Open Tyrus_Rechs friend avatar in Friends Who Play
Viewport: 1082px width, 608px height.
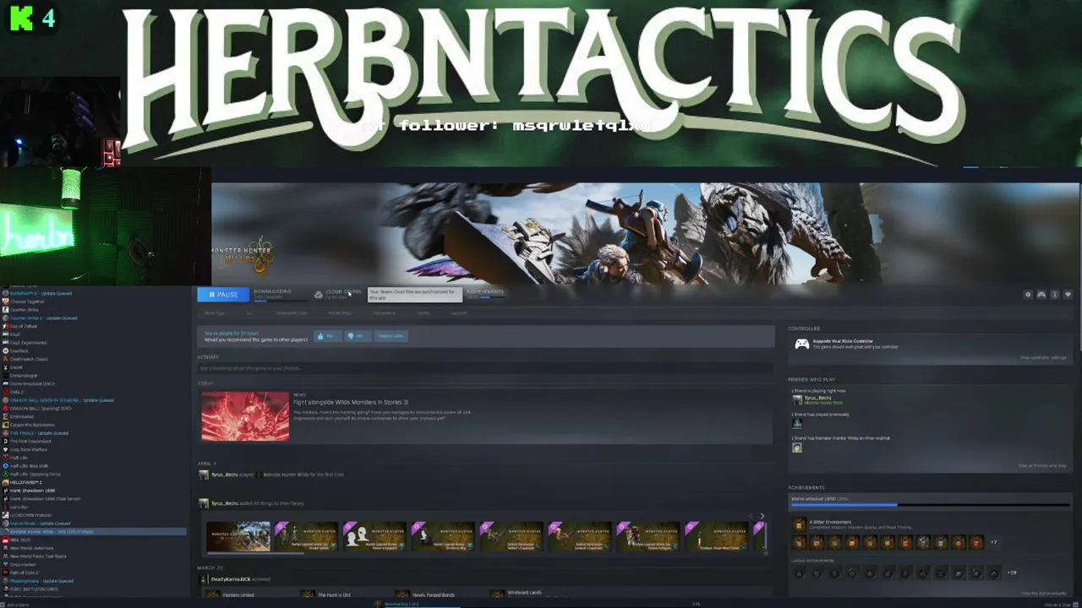(797, 400)
